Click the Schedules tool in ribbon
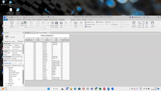This screenshot has height=91, width=161. click(100, 22)
